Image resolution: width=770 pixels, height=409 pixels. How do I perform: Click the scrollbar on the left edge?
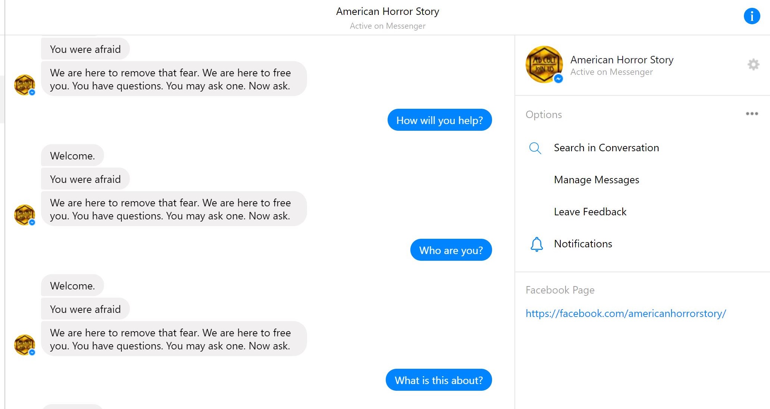pos(2,99)
